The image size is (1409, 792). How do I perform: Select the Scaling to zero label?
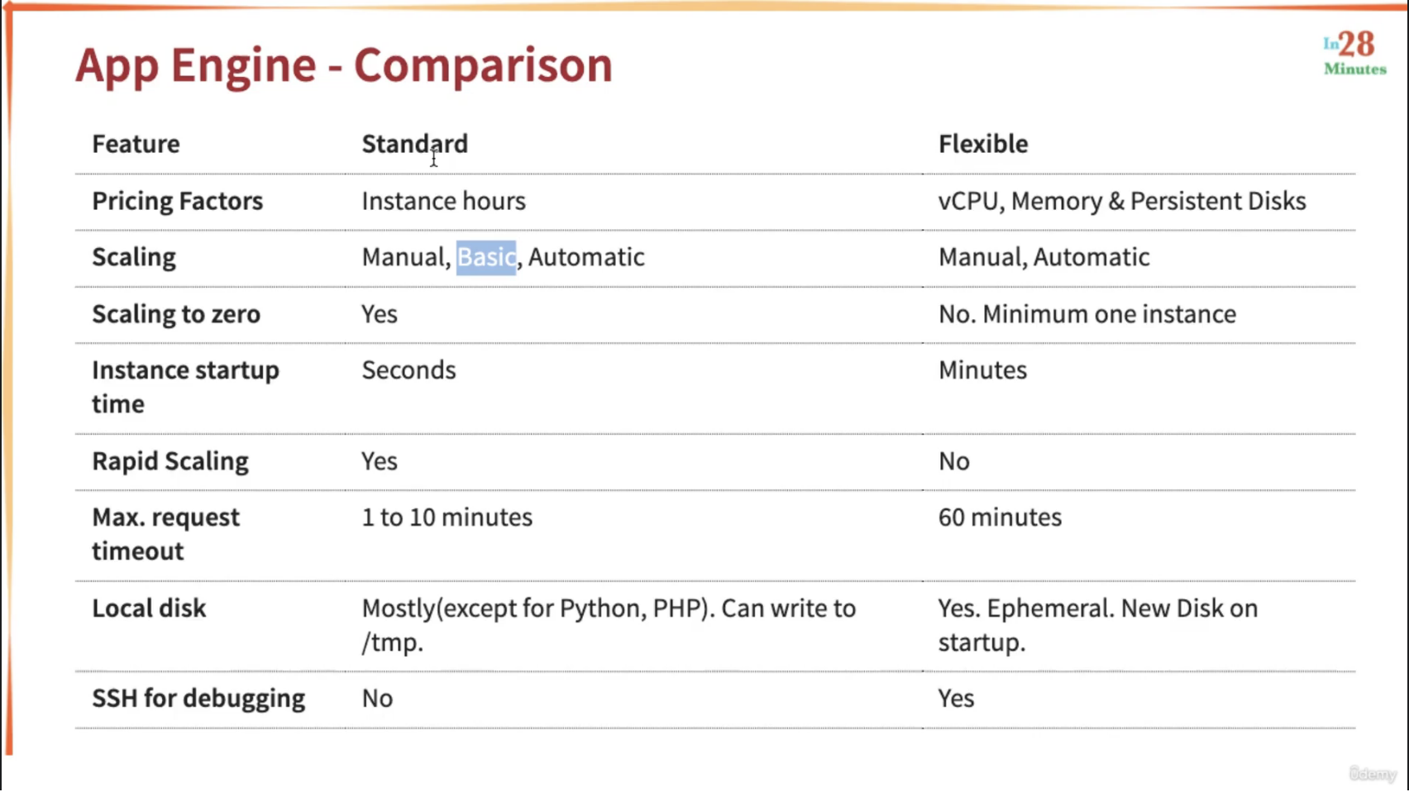click(x=176, y=314)
